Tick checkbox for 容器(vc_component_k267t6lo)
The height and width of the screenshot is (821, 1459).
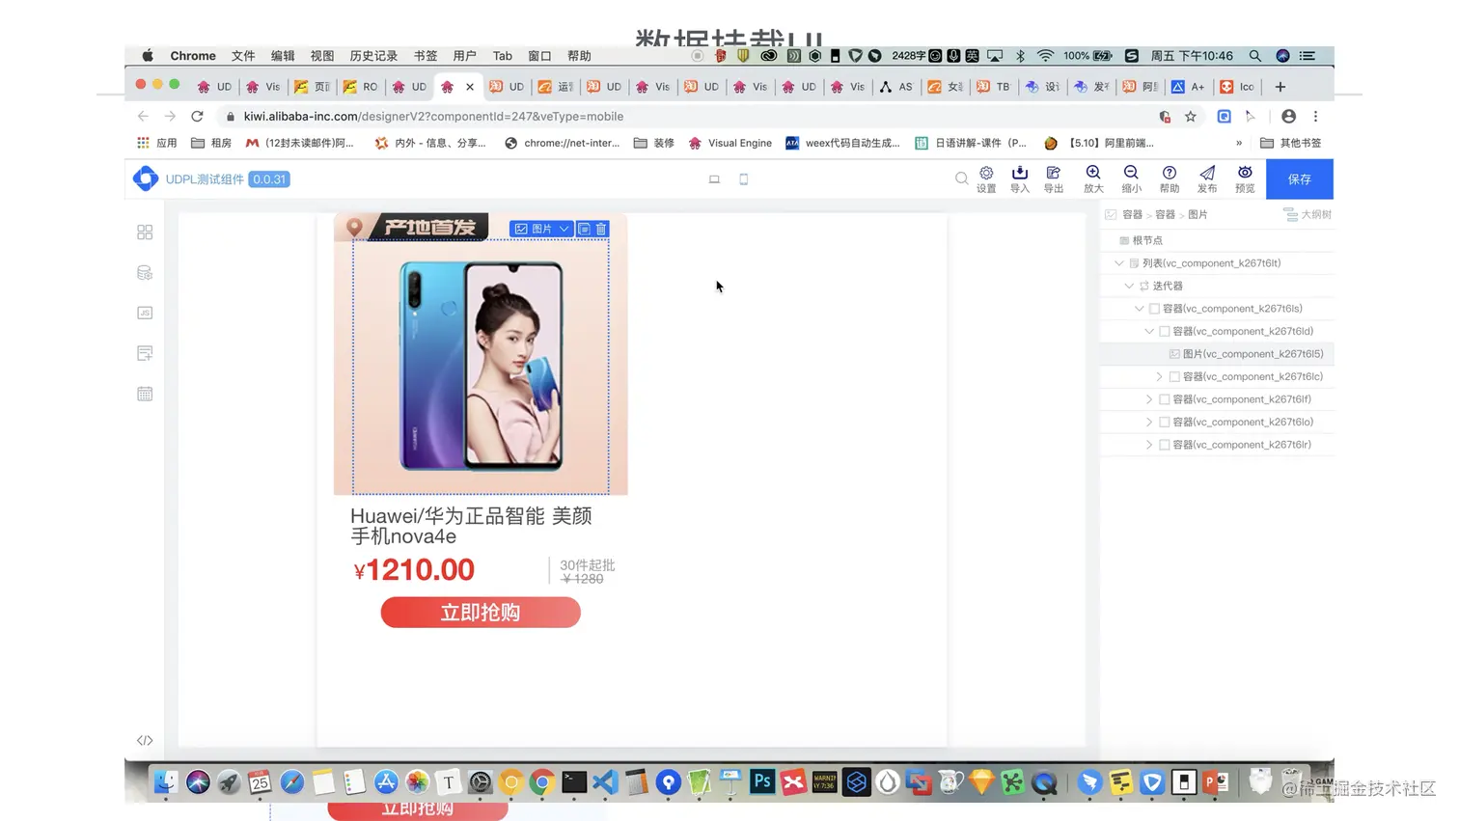point(1165,423)
